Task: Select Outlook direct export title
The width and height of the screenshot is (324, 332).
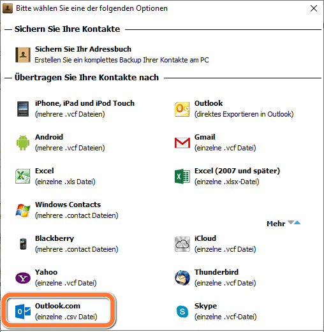Action: coord(209,103)
